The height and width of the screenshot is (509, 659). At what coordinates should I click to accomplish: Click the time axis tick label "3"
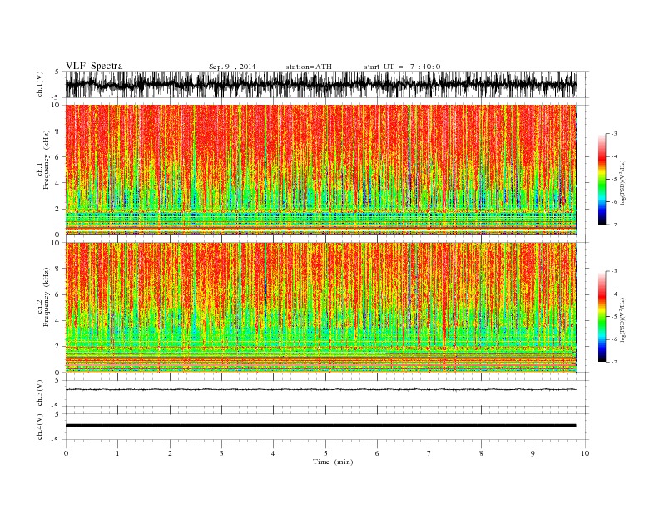[x=221, y=453]
